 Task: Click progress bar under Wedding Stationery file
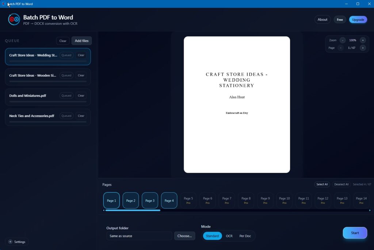point(48,61)
